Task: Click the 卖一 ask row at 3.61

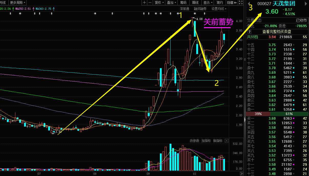Action: (x=277, y=110)
